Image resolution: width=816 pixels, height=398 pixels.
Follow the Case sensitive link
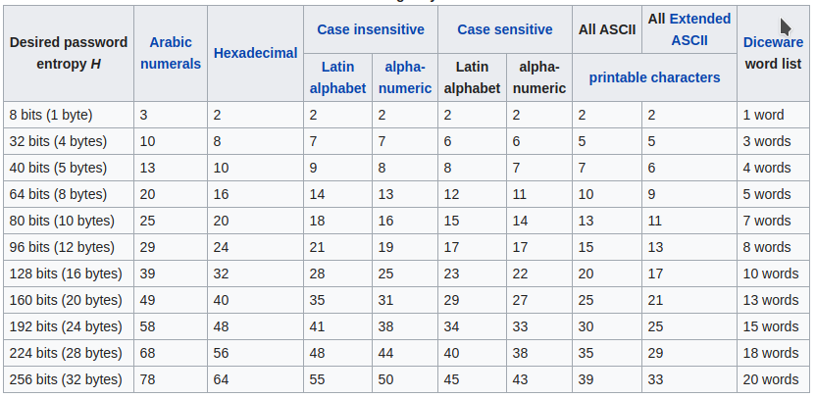505,29
